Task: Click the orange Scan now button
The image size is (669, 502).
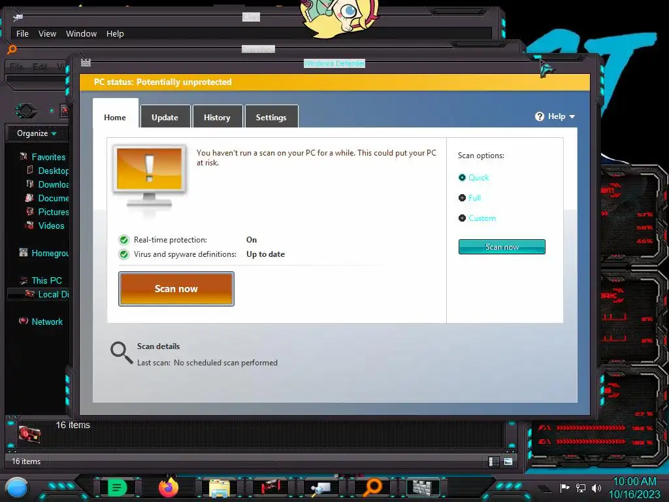Action: tap(176, 288)
